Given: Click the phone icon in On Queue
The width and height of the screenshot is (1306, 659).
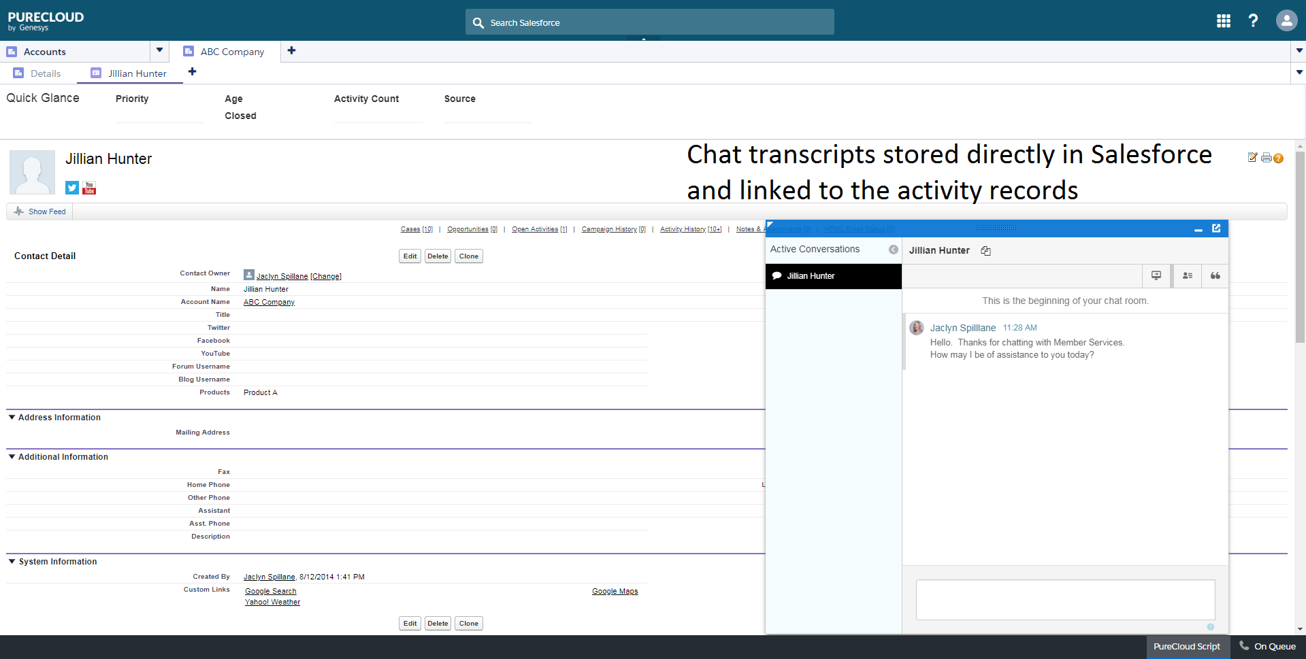Looking at the screenshot, I should pyautogui.click(x=1244, y=646).
